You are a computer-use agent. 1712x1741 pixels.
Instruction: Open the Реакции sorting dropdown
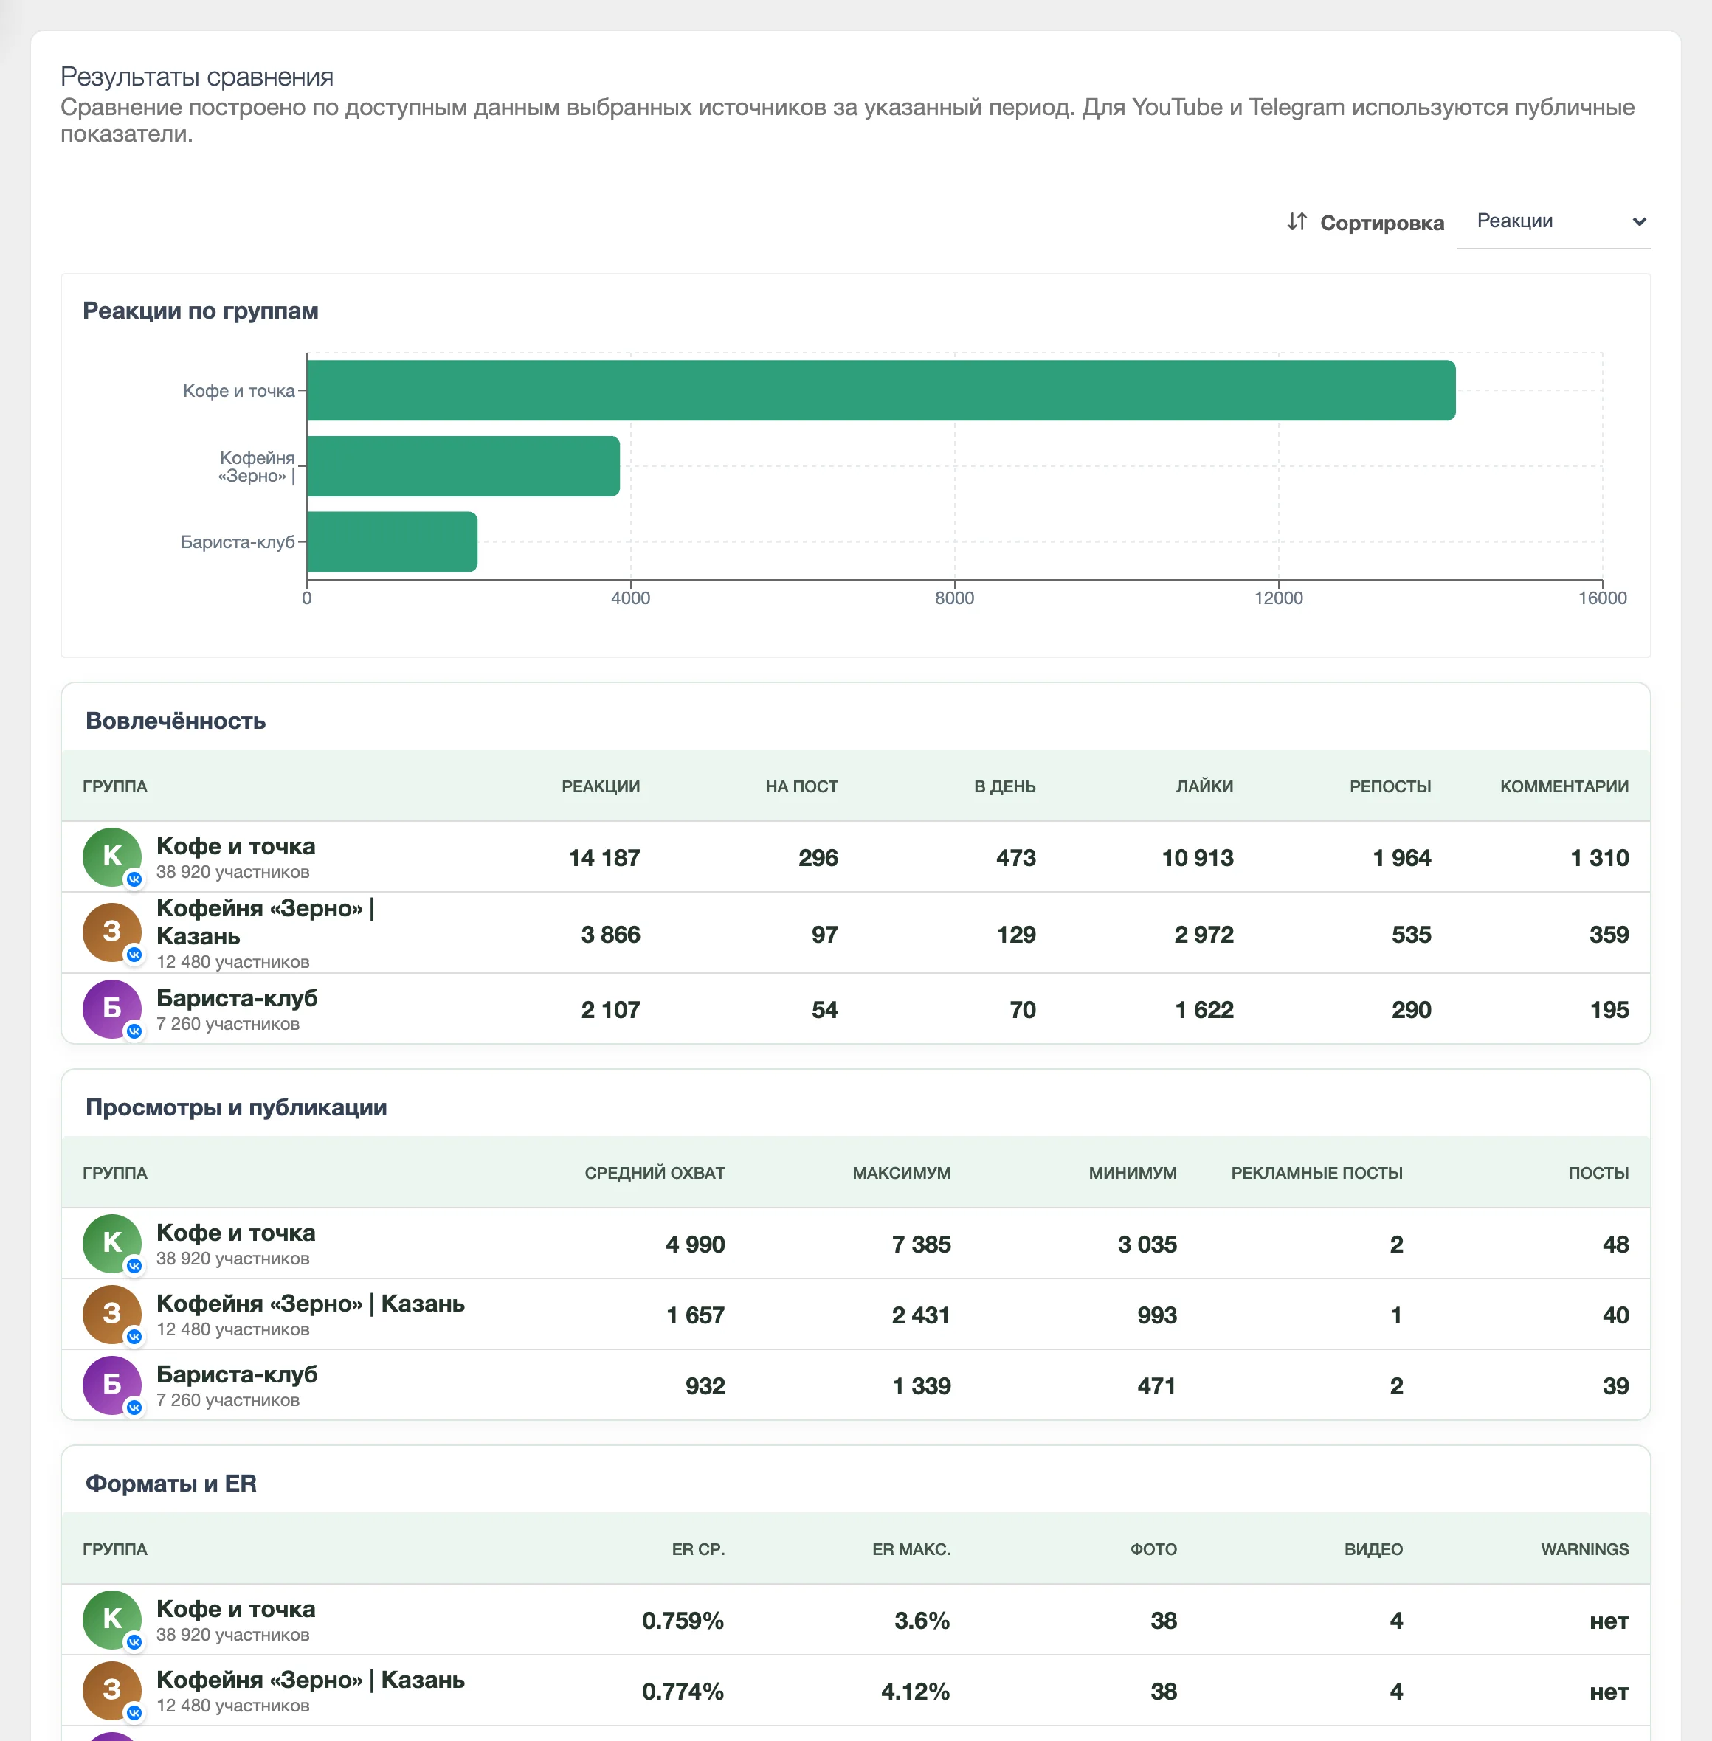click(x=1553, y=221)
